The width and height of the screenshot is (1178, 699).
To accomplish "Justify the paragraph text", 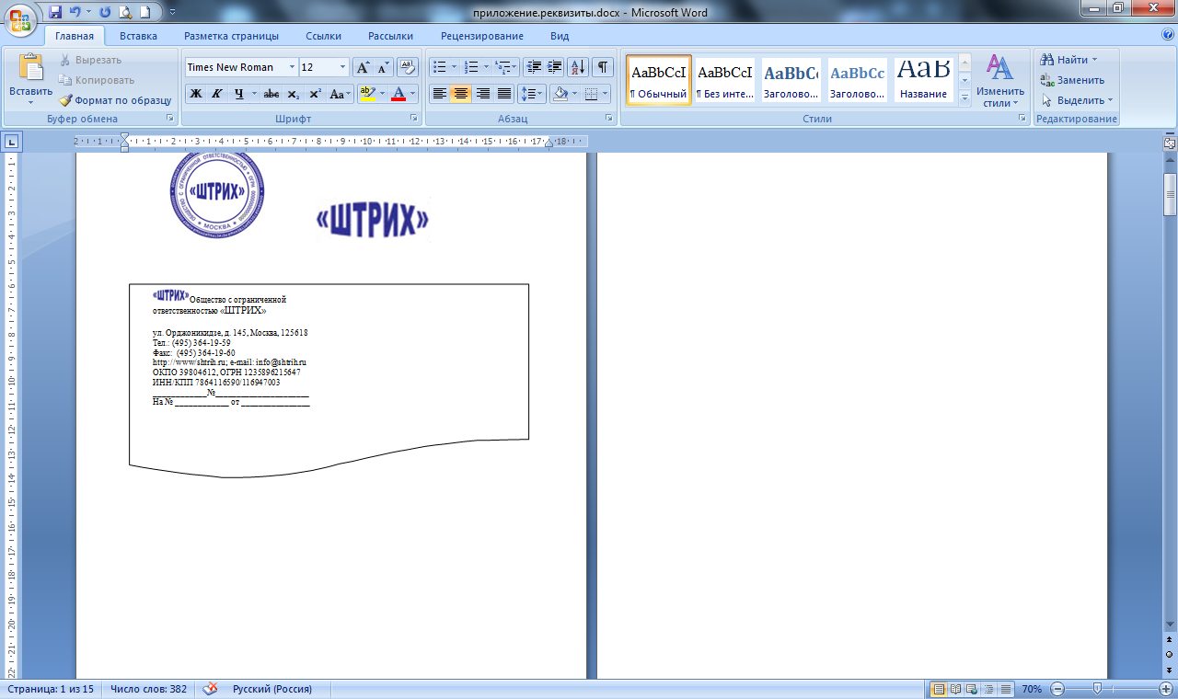I will coord(503,94).
